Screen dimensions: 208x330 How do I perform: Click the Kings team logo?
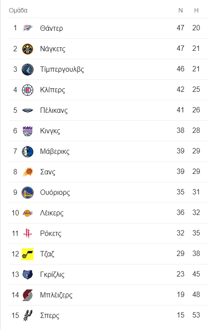click(x=28, y=131)
